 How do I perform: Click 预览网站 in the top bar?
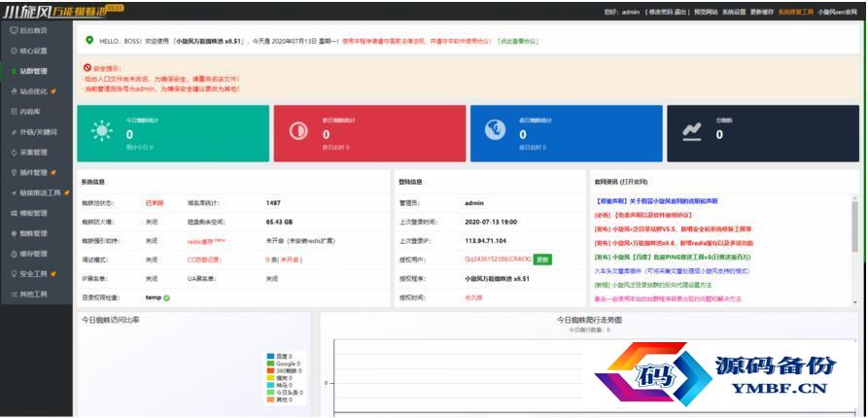click(x=707, y=12)
